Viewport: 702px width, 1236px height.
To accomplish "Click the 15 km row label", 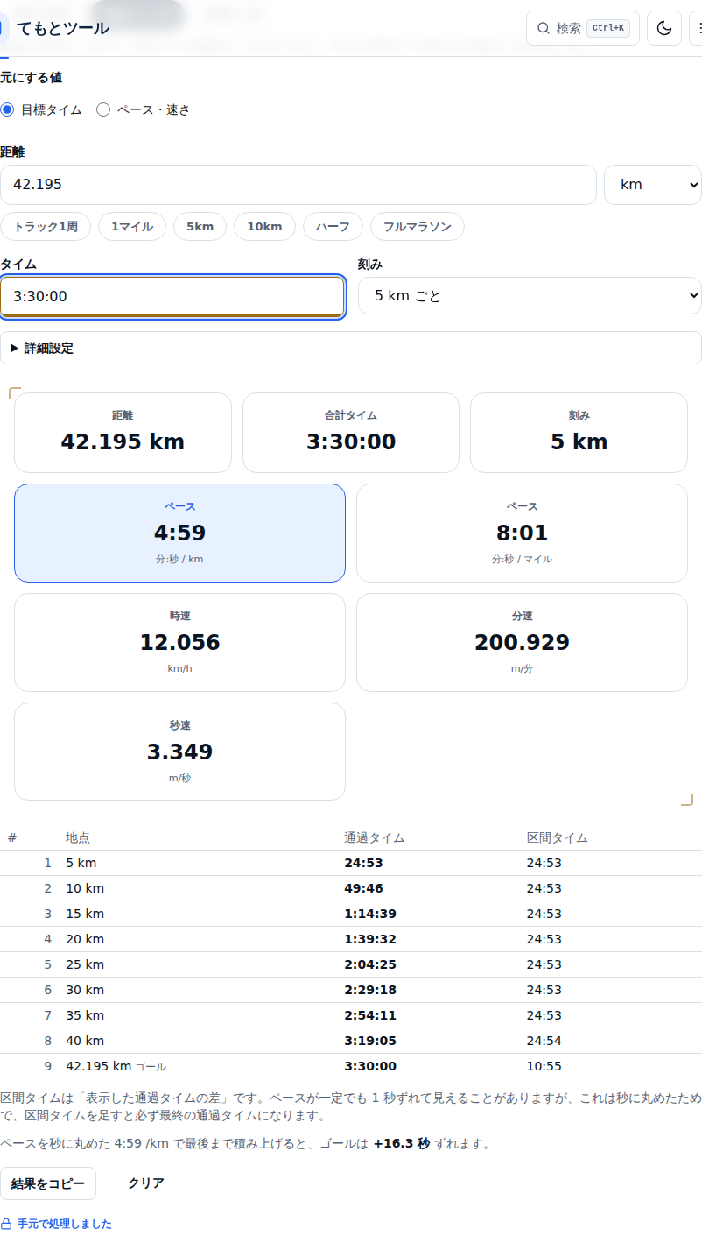I will tap(85, 914).
